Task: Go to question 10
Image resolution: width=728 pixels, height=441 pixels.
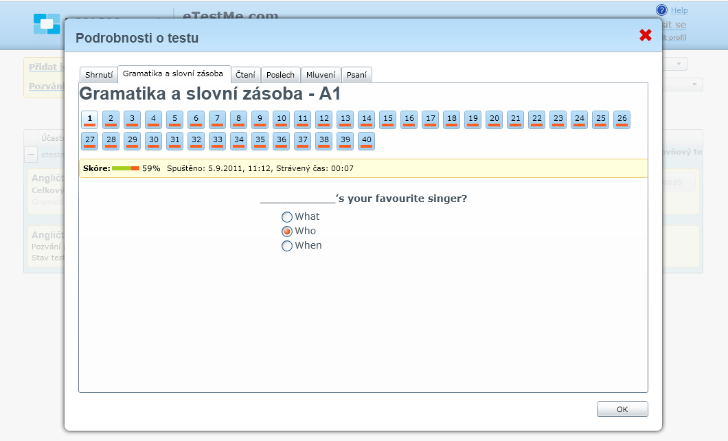Action: click(282, 120)
